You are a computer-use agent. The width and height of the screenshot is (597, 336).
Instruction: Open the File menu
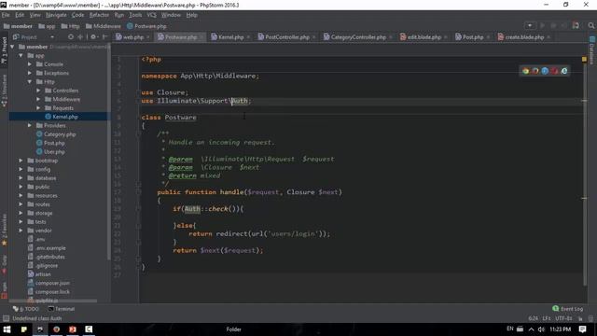point(6,15)
